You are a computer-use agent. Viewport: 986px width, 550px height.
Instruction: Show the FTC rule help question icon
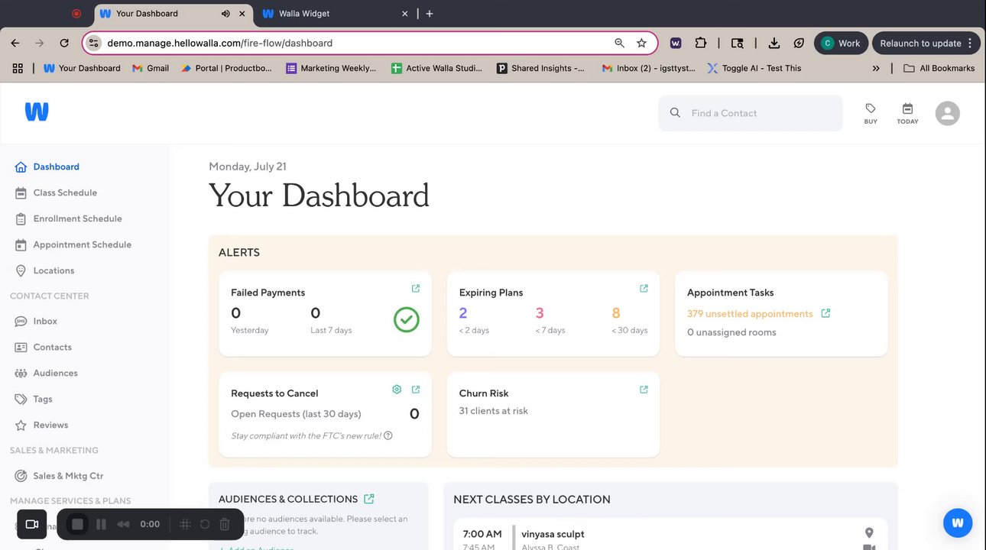[388, 435]
